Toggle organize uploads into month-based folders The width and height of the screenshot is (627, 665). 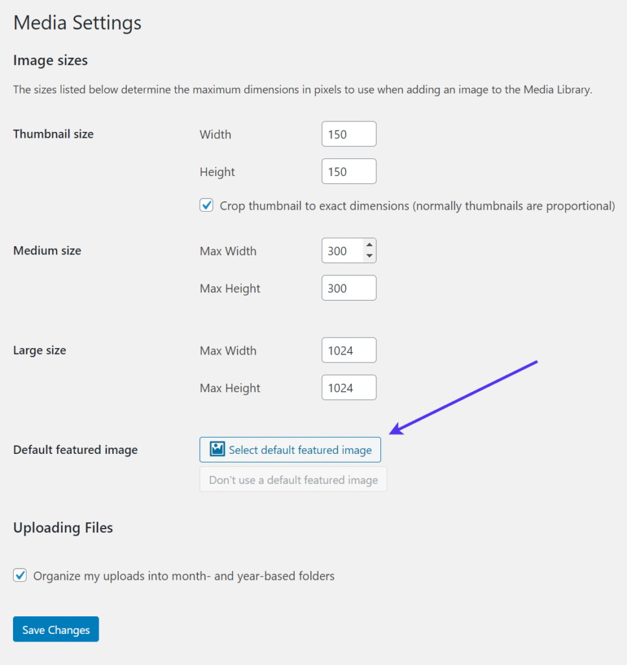[x=20, y=575]
